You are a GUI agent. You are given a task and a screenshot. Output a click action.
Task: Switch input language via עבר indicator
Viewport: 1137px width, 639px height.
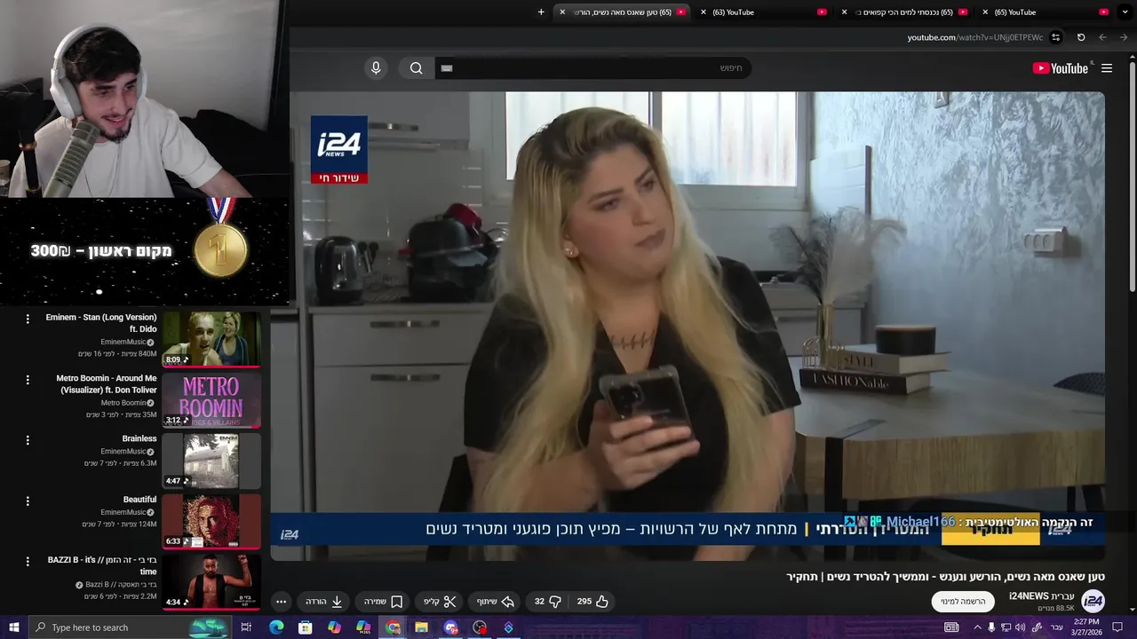point(1055,627)
